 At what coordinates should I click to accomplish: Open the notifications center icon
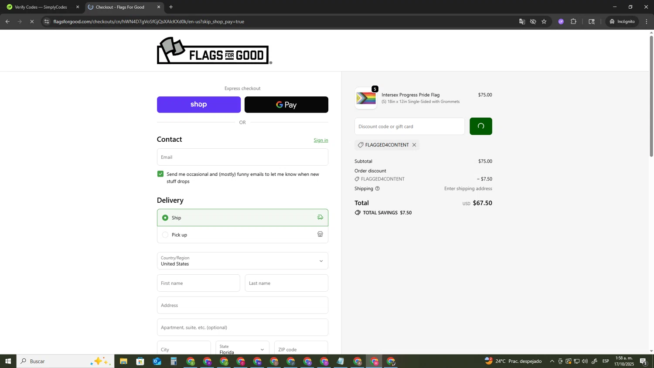pos(644,361)
